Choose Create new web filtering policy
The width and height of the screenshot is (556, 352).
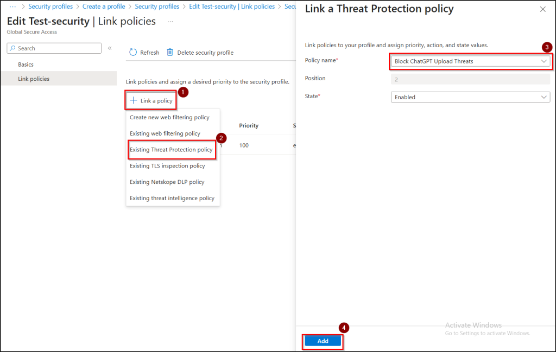[x=169, y=117]
